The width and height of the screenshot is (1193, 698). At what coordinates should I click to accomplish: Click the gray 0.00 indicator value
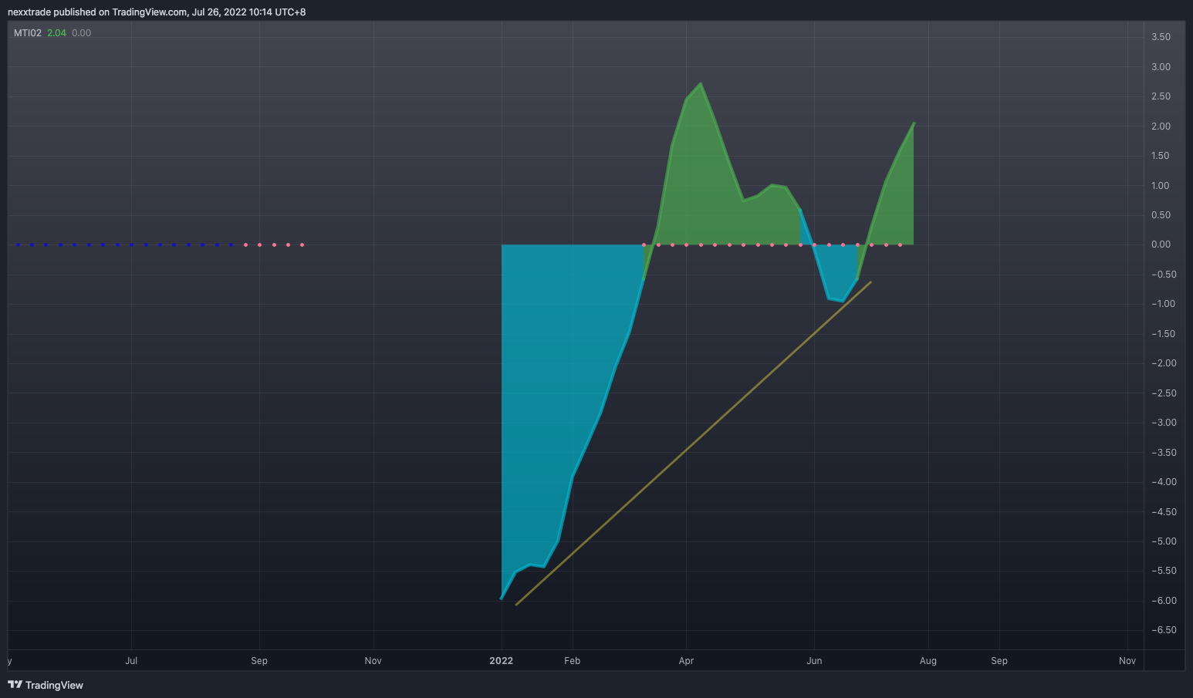81,33
